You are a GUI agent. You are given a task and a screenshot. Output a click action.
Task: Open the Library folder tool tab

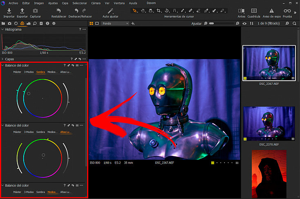[3, 23]
